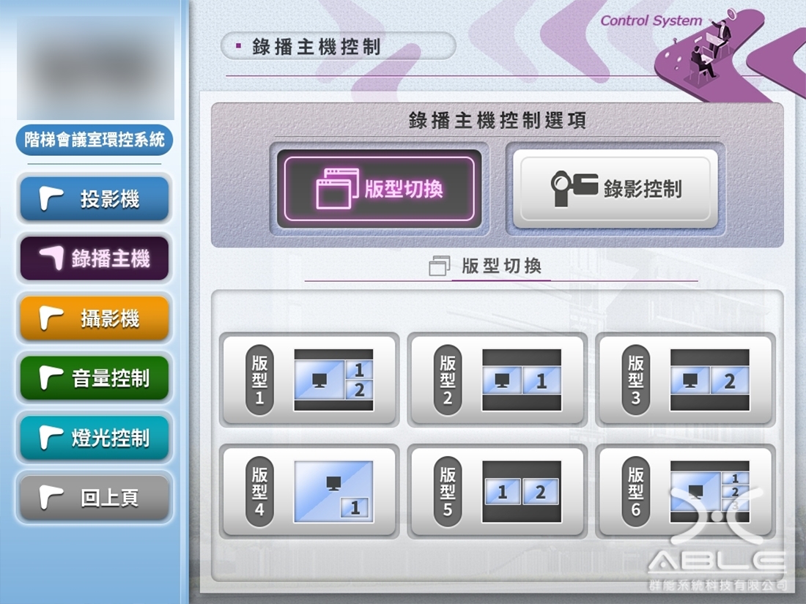Choose layout 版型1 thumbnail preview
The image size is (806, 604).
(x=333, y=380)
